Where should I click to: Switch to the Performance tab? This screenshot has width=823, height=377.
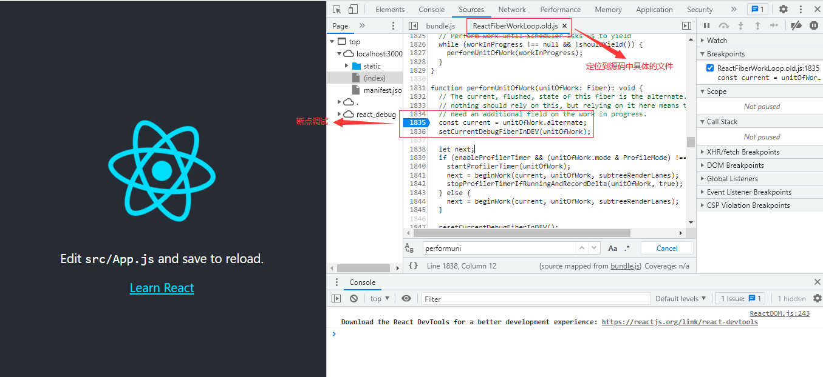point(561,9)
